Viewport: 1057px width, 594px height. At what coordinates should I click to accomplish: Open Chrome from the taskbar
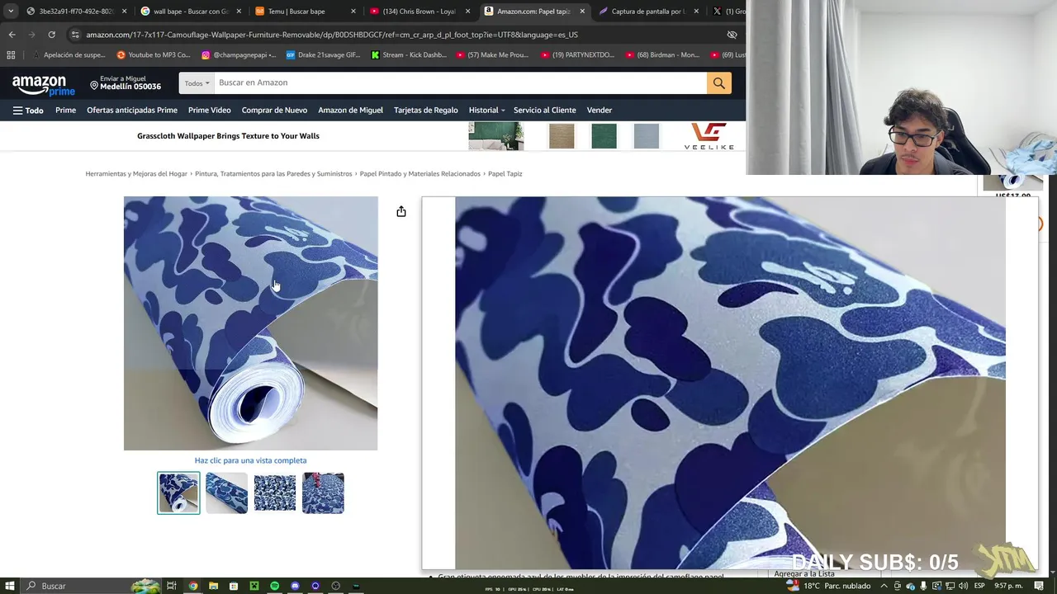coord(193,586)
